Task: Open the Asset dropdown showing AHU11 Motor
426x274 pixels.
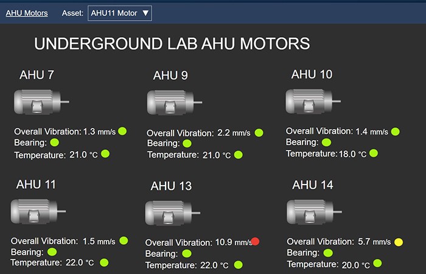Action: (x=119, y=13)
